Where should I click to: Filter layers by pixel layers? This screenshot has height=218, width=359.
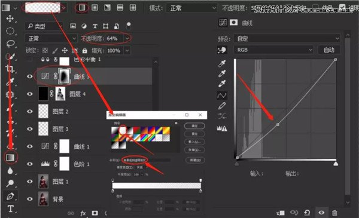coord(73,26)
